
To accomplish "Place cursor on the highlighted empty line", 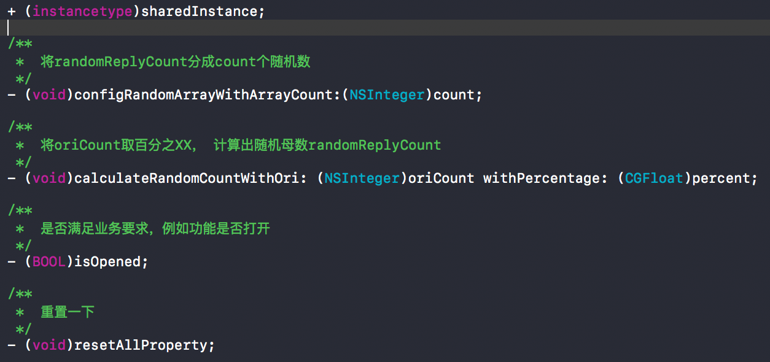I will pyautogui.click(x=368, y=28).
